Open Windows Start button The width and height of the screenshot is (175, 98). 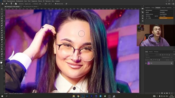[2, 96]
